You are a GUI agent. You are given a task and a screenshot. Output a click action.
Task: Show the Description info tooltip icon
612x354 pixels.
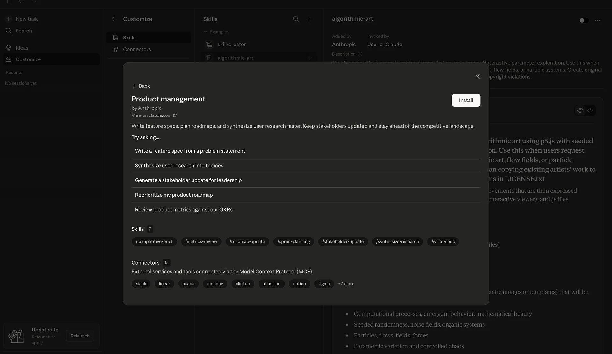pos(360,54)
